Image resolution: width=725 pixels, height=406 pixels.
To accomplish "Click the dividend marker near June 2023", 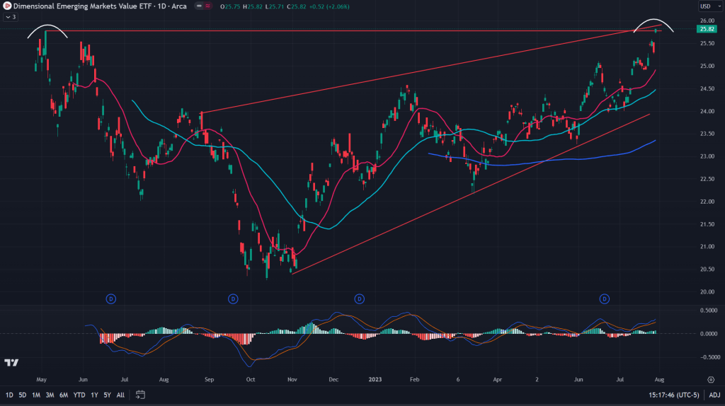I will pos(605,299).
